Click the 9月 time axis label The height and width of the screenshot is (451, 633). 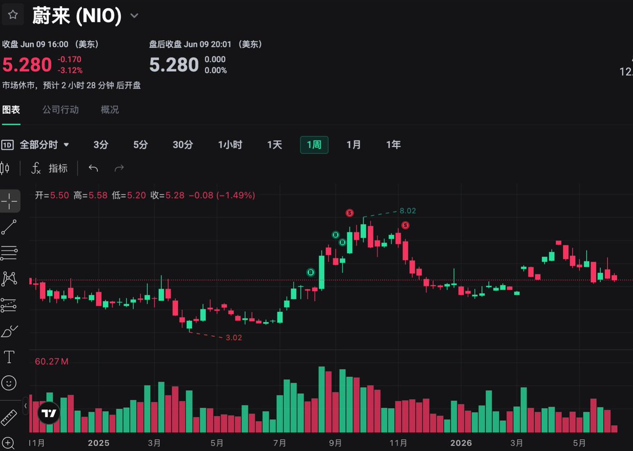(x=335, y=443)
